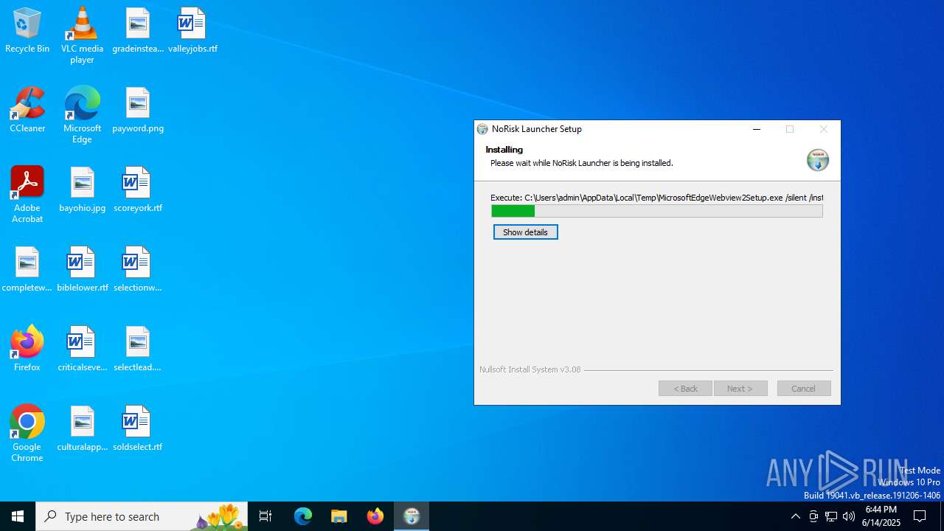
Task: Select the culturalapp... file icon
Action: pyautogui.click(x=82, y=429)
